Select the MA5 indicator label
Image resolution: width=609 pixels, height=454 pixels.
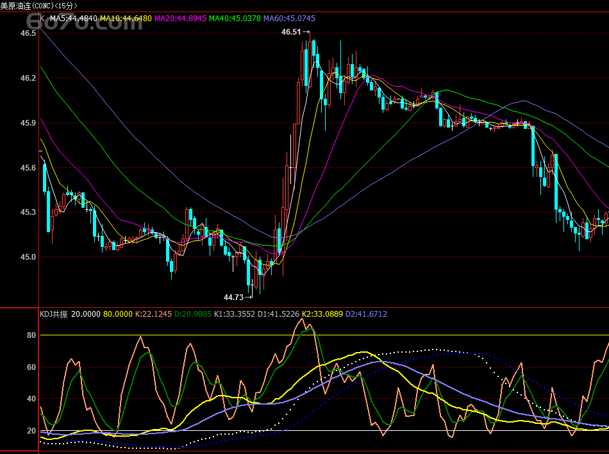click(74, 19)
